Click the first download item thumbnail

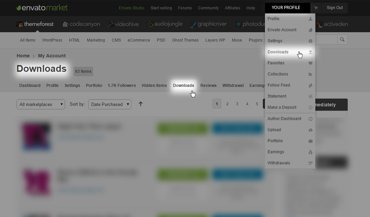(x=36, y=137)
